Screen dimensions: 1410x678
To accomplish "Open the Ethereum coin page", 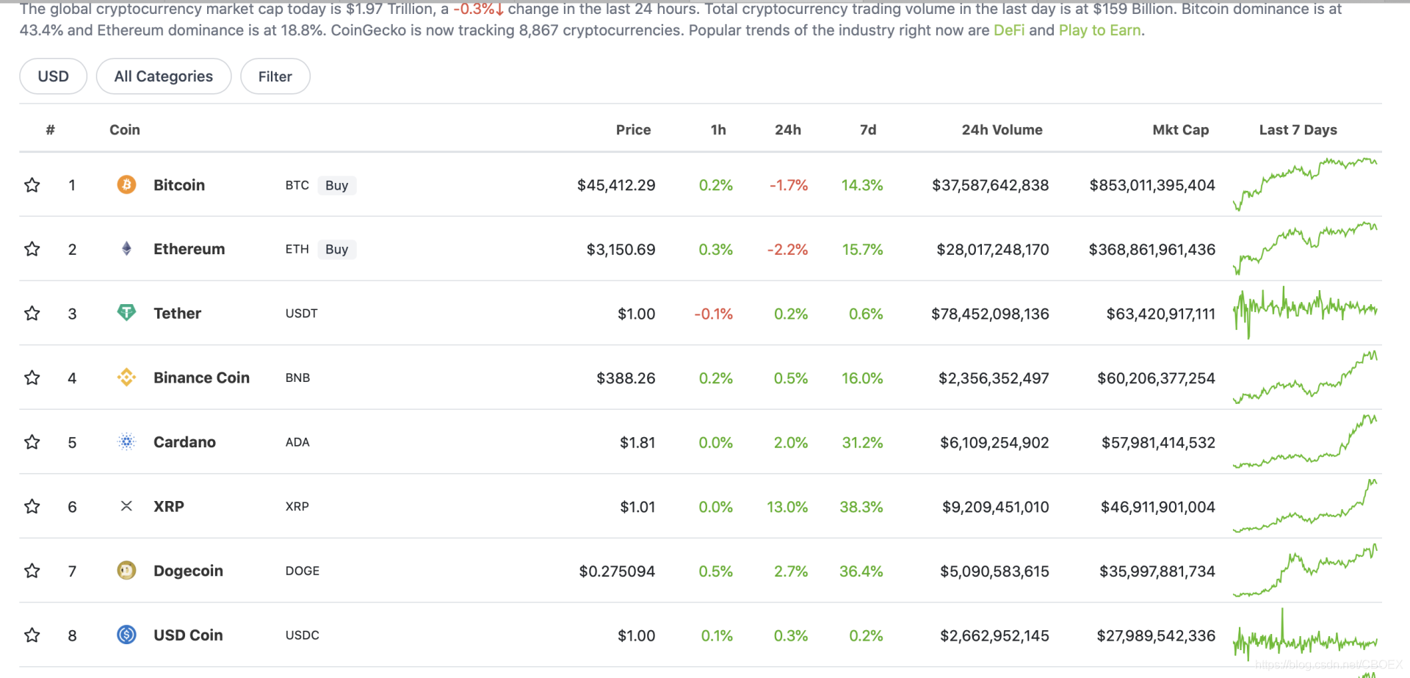I will 189,249.
